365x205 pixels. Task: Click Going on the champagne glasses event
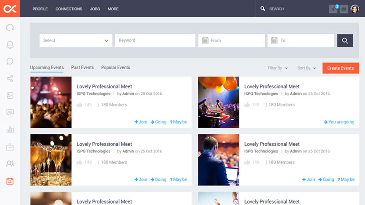[159, 179]
